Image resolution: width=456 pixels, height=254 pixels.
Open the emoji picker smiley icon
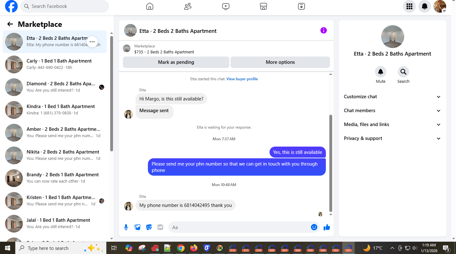(314, 227)
